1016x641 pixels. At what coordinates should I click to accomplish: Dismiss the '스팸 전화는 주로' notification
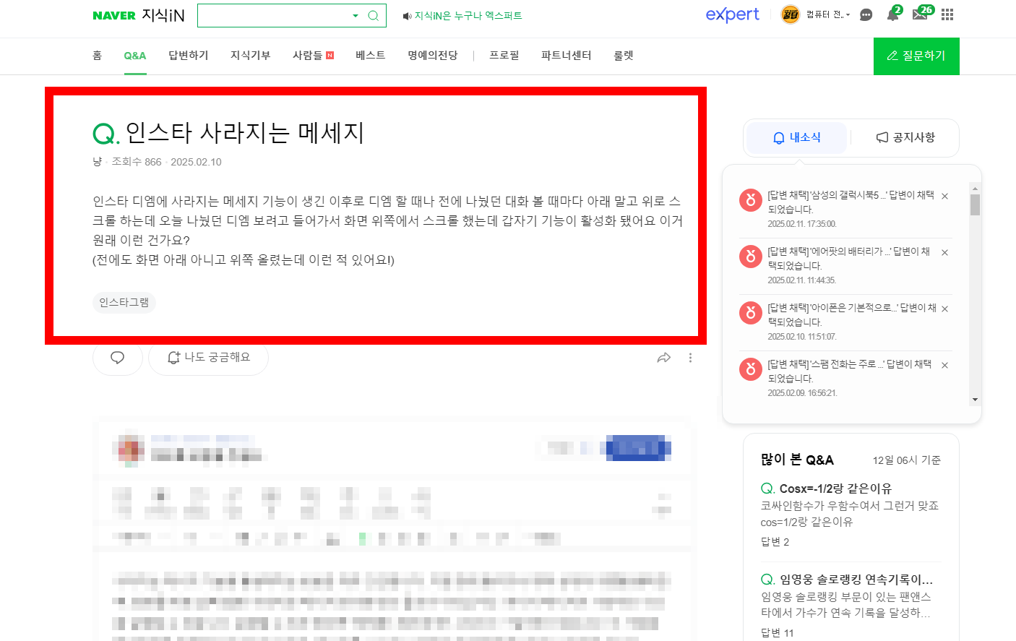tap(944, 366)
